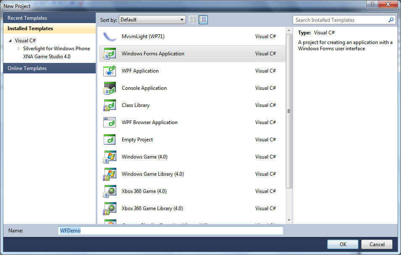Select Windows Game (4.0) template

pos(192,157)
